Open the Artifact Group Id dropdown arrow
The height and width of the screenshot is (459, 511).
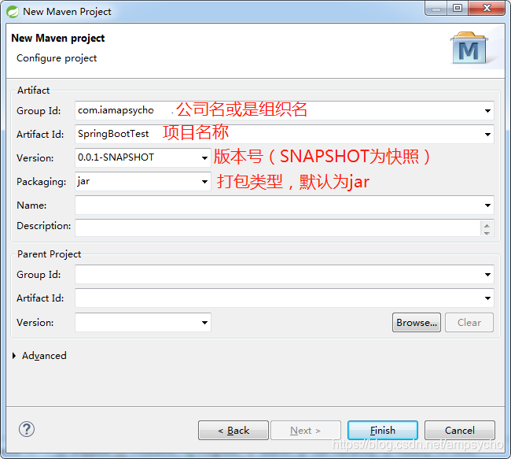coord(487,111)
